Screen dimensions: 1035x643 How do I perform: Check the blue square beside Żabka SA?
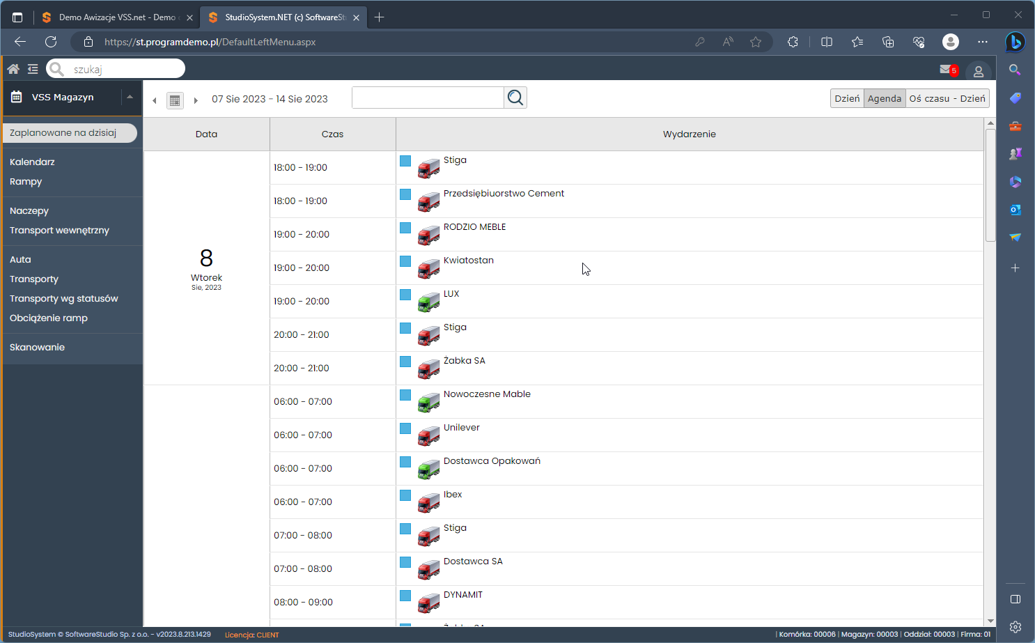(405, 362)
